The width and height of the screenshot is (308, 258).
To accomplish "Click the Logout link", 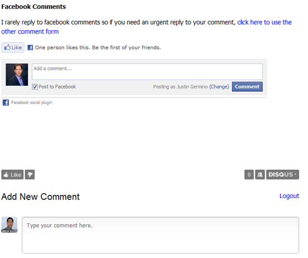I will (289, 196).
